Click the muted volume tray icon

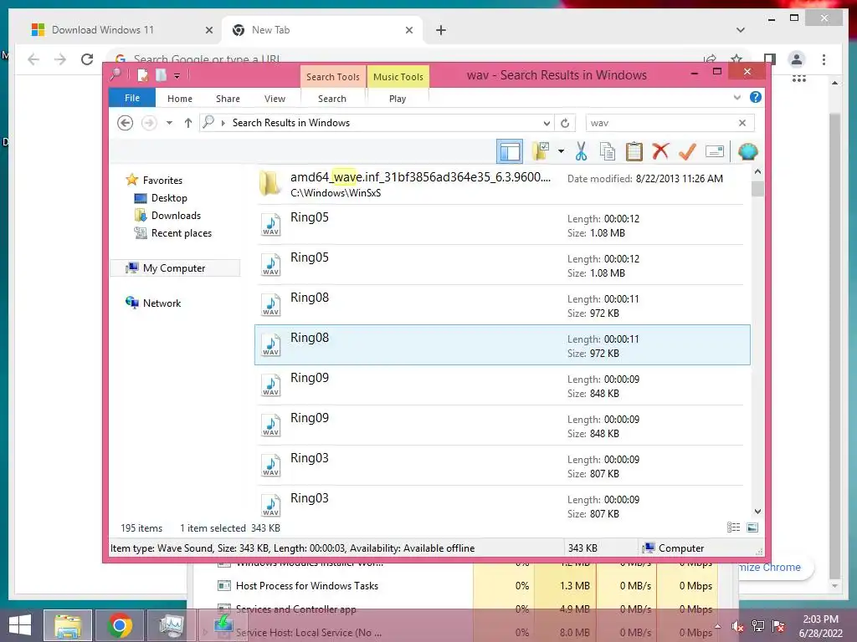point(738,627)
